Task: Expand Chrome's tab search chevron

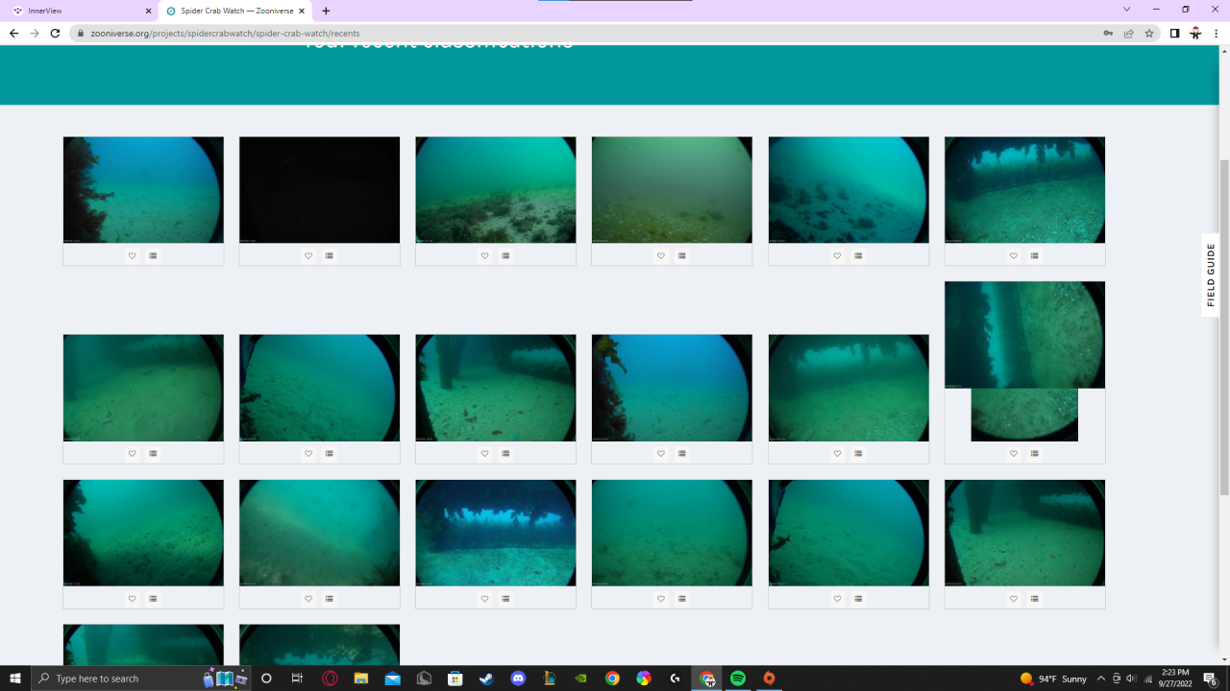Action: (1126, 10)
